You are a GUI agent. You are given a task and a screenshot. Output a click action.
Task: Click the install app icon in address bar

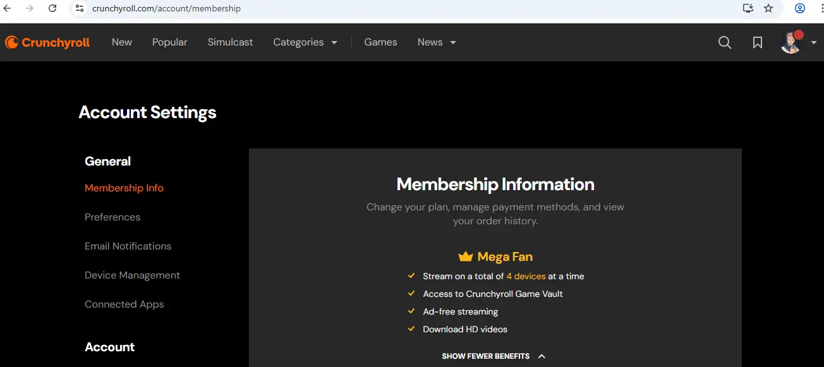pyautogui.click(x=748, y=8)
